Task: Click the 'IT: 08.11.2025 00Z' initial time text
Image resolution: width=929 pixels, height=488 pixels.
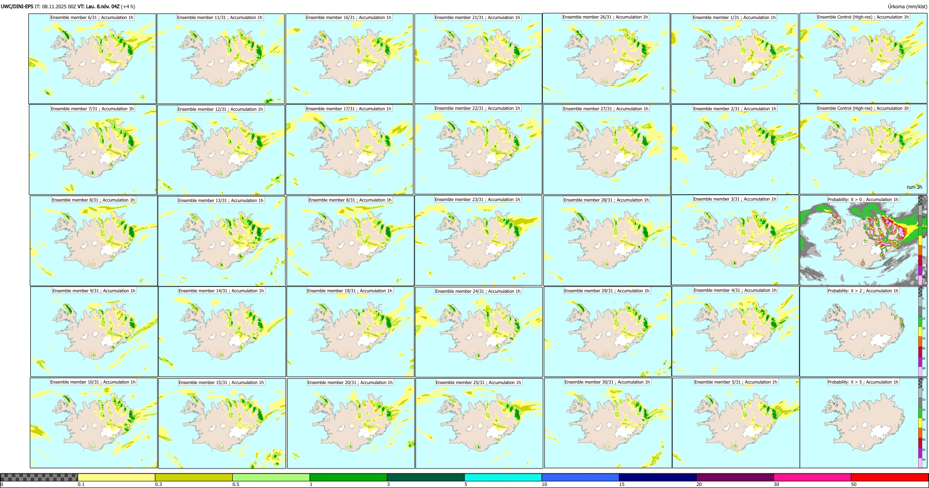Action: click(x=55, y=6)
